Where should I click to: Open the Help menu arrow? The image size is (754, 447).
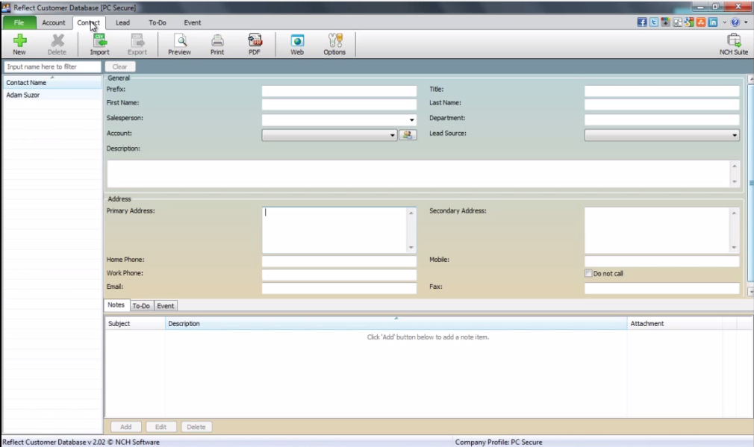(x=746, y=22)
